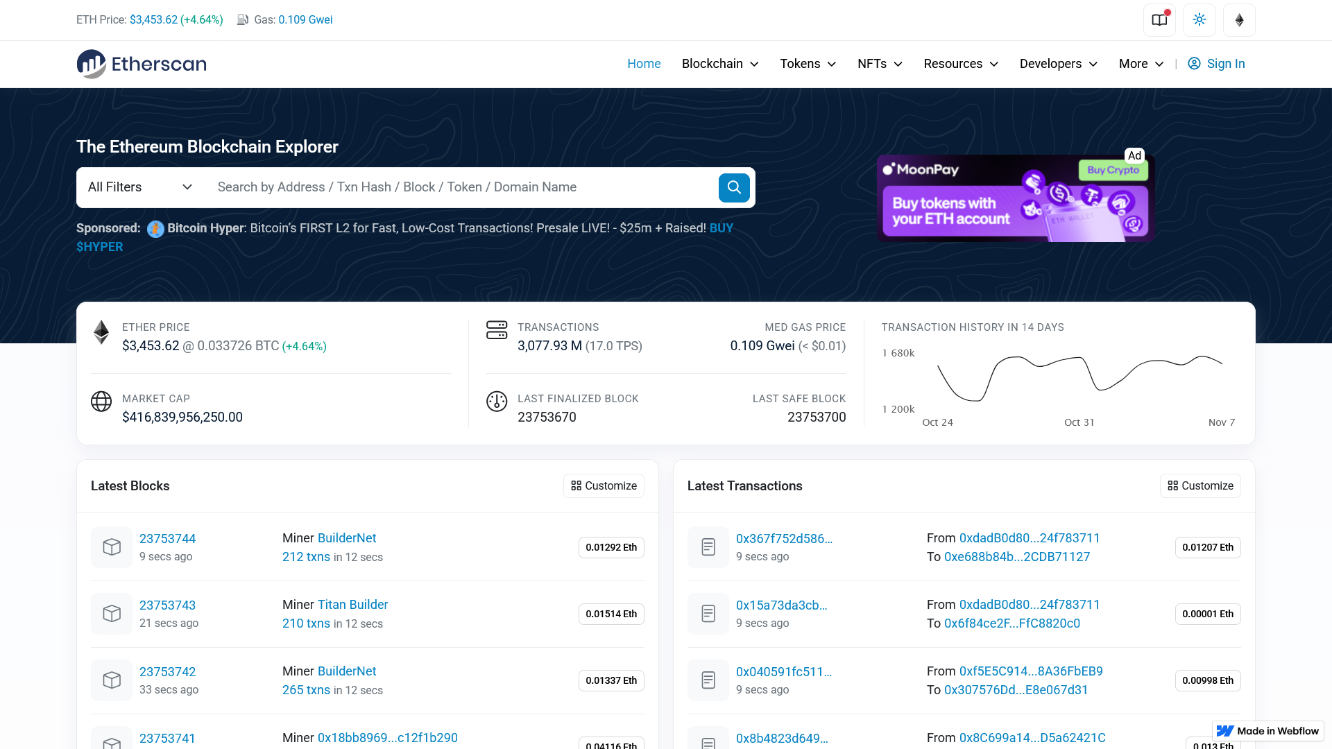Click the Buy Crypto button in ad
This screenshot has width=1332, height=749.
click(x=1113, y=170)
